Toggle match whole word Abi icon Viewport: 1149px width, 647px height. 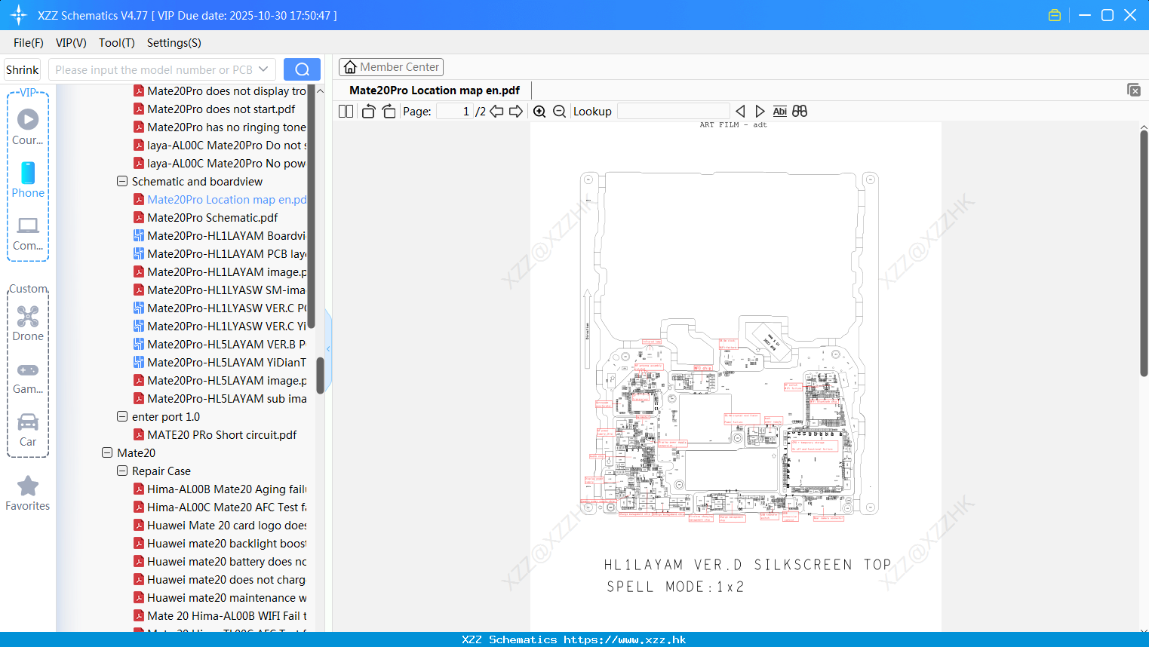(x=780, y=111)
